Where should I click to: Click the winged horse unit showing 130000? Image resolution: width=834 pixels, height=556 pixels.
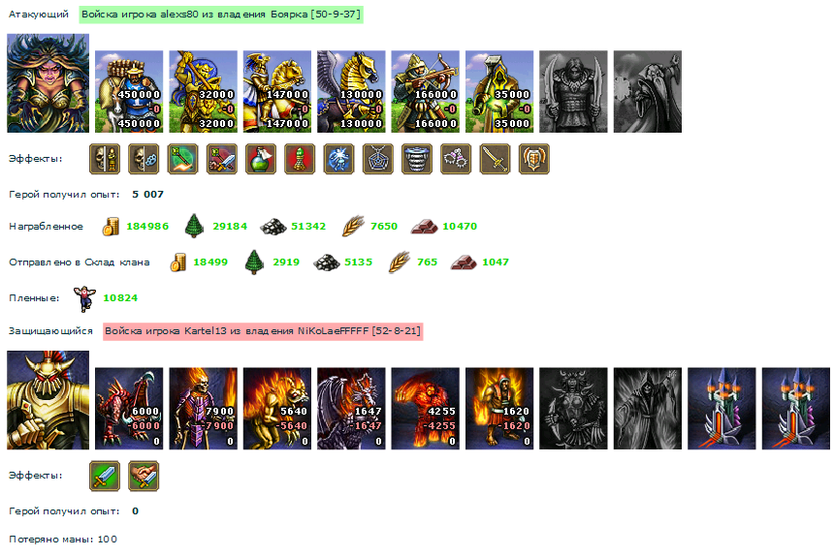click(x=352, y=91)
